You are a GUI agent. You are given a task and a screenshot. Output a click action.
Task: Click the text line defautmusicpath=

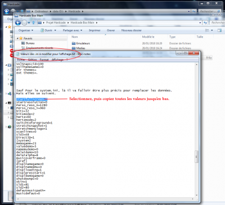coord(31,190)
